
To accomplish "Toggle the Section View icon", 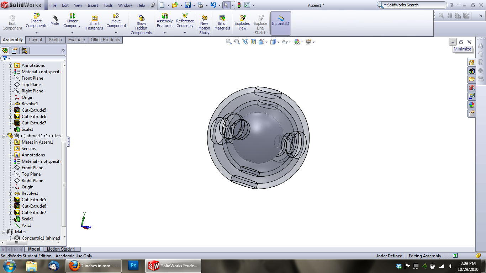I will point(253,42).
